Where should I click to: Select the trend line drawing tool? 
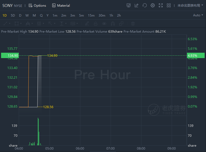(5, 24)
